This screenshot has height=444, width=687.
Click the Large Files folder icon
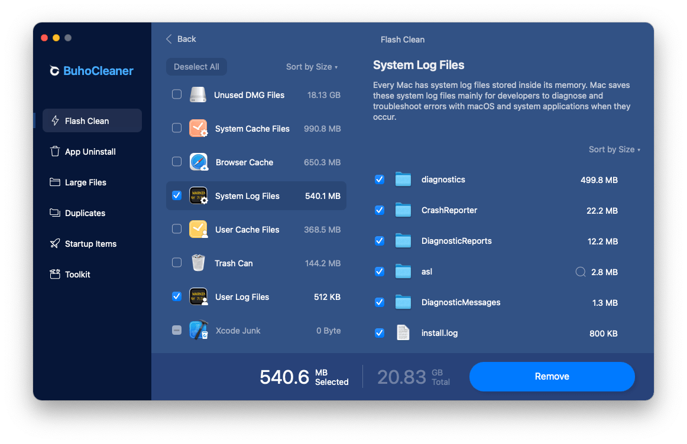point(55,182)
